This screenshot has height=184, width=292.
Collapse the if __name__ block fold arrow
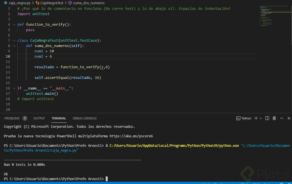coord(14,88)
